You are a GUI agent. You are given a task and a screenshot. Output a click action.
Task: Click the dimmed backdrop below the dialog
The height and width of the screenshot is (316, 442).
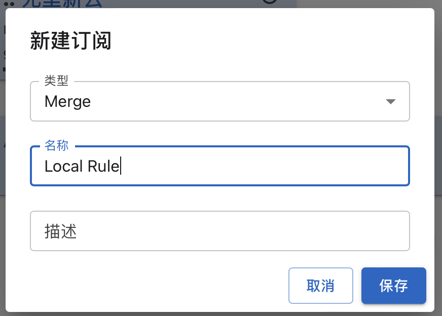point(220,314)
